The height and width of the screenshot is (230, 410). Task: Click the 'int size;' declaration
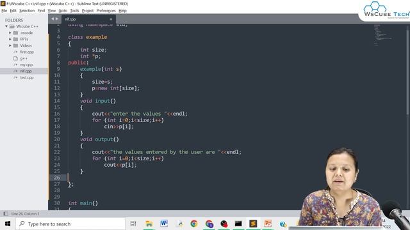click(94, 50)
